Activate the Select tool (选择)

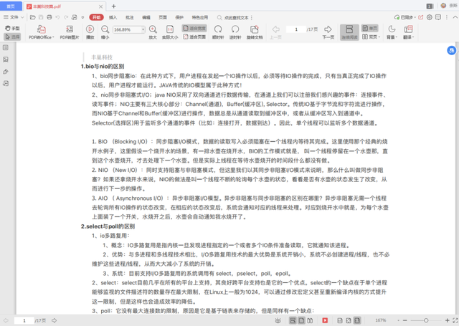[x=12, y=37]
